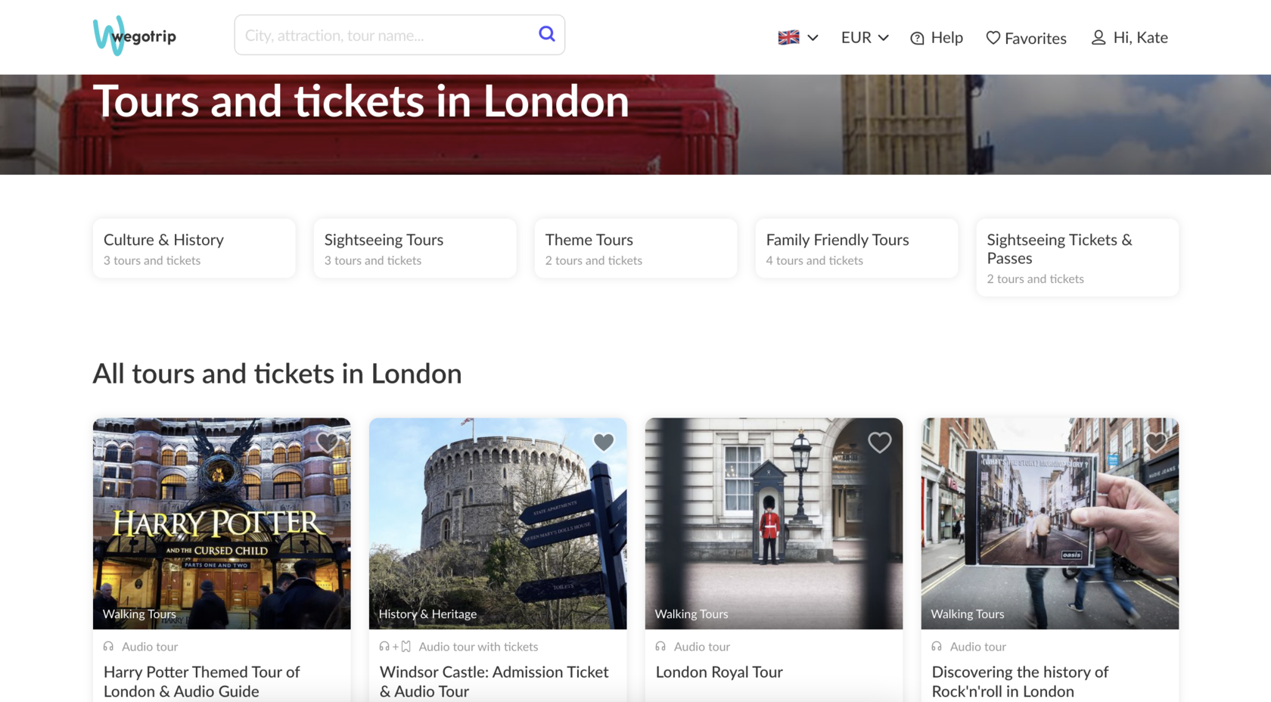Click the 'All tours and tickets in London' heading
Viewport: 1271px width, 702px height.
(x=277, y=374)
